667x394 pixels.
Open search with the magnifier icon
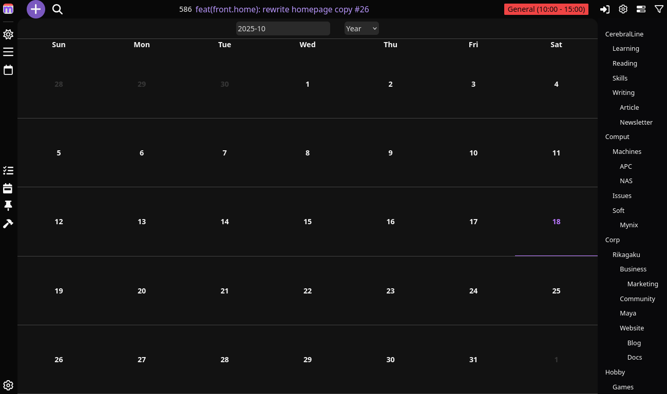click(58, 9)
